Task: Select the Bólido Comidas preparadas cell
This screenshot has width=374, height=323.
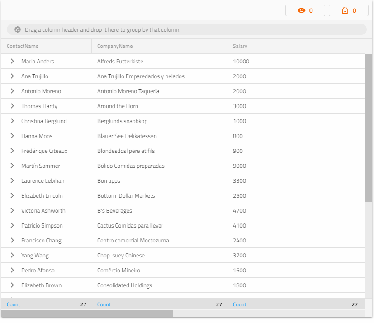Action: tap(159, 166)
